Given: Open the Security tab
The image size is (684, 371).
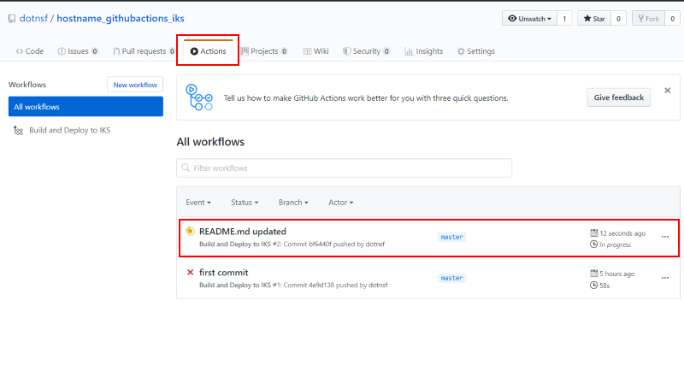Looking at the screenshot, I should [x=366, y=51].
